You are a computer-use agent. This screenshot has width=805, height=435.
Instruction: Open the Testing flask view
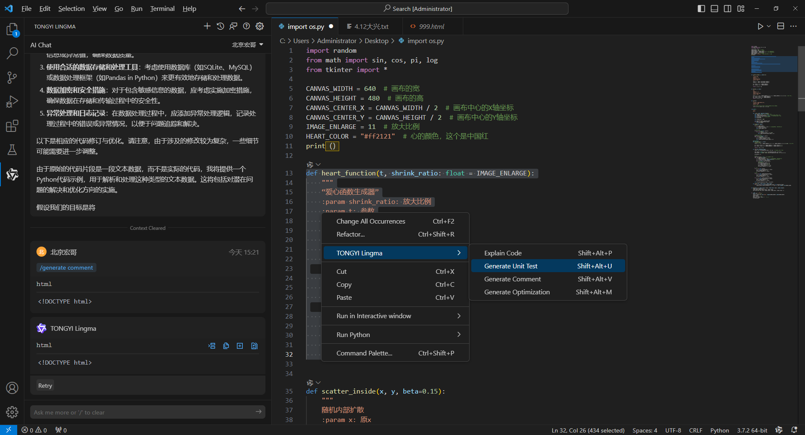tap(12, 150)
